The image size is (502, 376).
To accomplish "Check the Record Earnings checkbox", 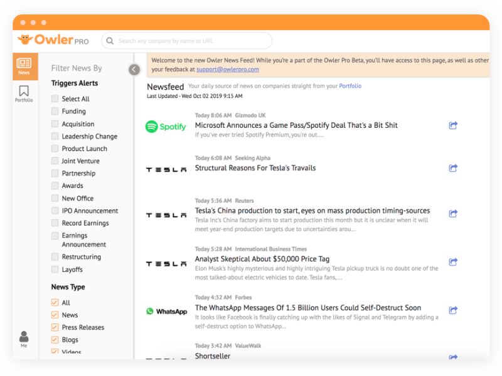I will pos(55,223).
